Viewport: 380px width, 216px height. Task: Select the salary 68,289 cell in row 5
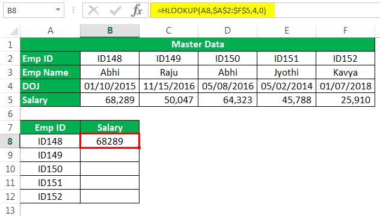[110, 100]
